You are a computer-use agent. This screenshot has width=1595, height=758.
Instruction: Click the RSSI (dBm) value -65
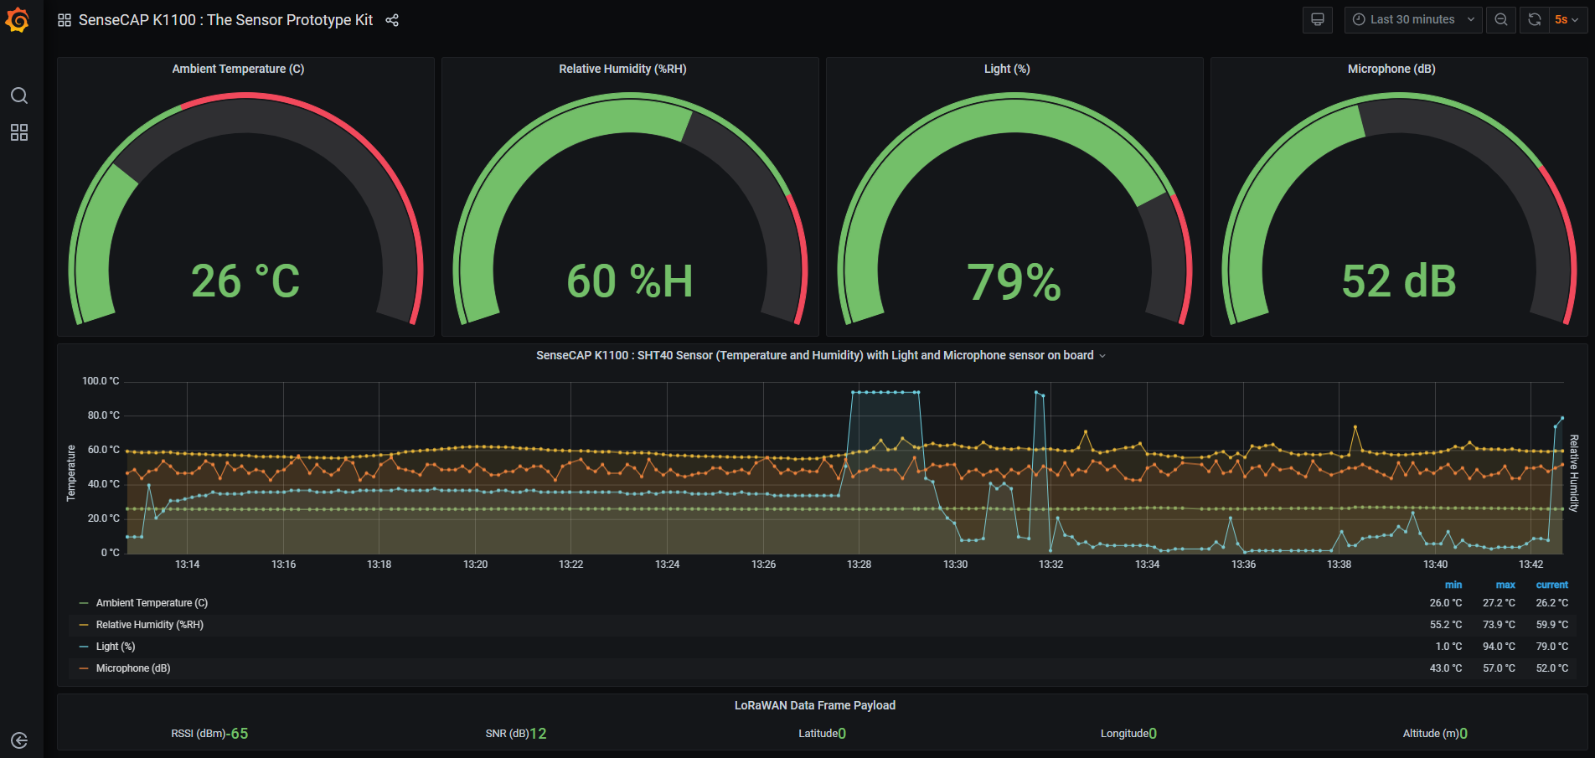pyautogui.click(x=239, y=734)
